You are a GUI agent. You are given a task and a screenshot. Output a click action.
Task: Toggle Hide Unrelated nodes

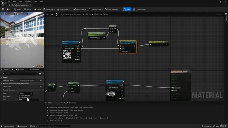point(112,9)
